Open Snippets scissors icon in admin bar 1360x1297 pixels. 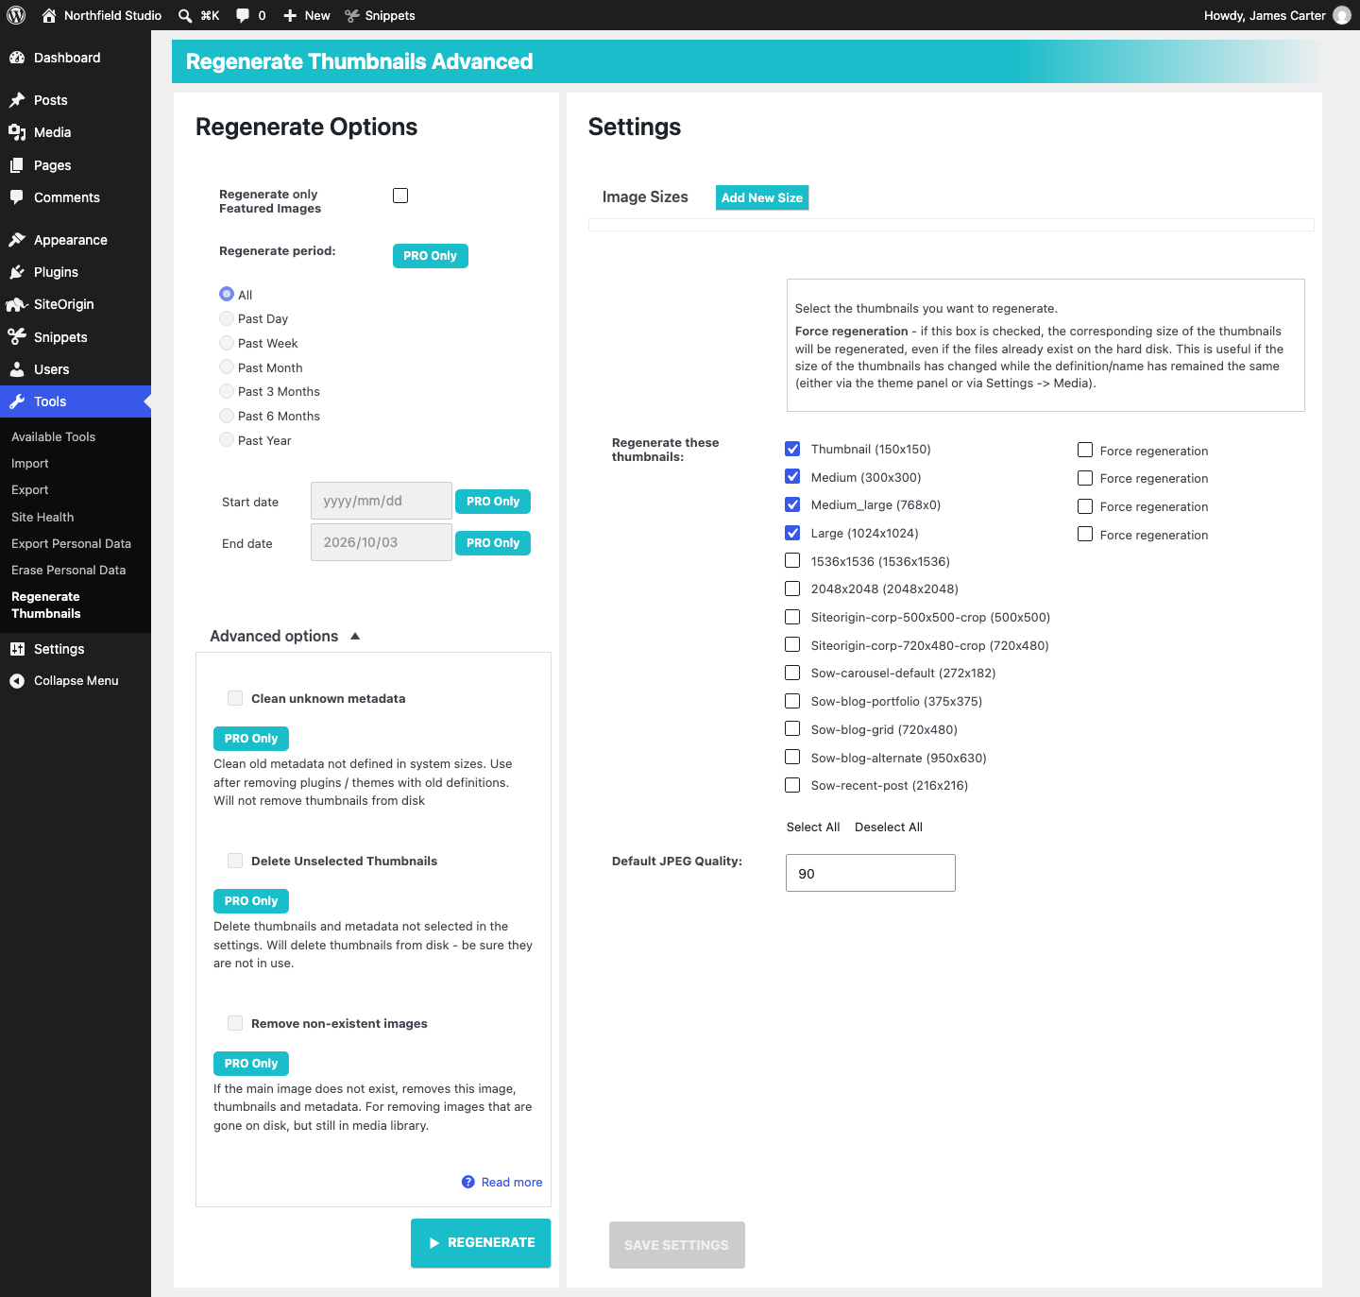tap(352, 15)
